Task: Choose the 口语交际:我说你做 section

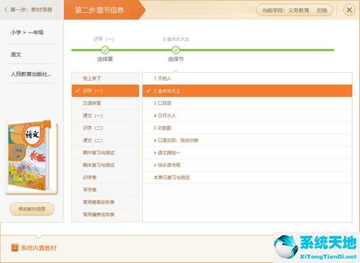Action: point(247,141)
